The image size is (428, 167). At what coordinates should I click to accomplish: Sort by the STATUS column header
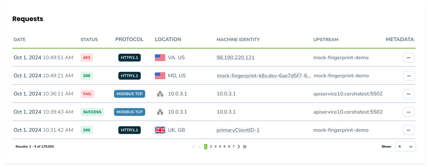89,40
